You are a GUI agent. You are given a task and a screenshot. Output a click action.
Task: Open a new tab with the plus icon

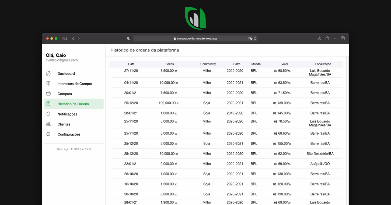coord(335,38)
